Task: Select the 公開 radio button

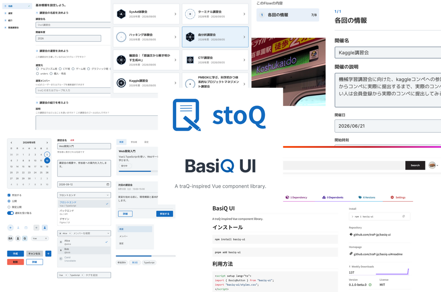Action: pyautogui.click(x=9, y=201)
